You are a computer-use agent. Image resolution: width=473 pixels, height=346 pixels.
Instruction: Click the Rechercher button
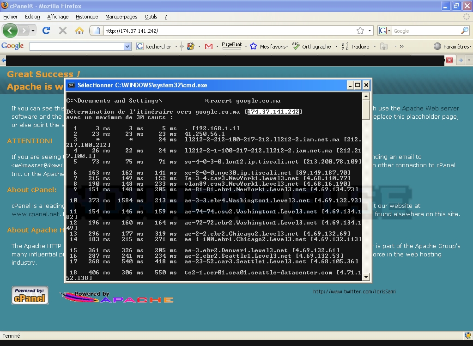pyautogui.click(x=154, y=47)
